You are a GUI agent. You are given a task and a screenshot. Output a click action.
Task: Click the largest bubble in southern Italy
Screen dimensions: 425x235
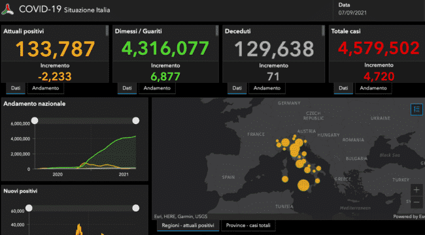[303, 186]
